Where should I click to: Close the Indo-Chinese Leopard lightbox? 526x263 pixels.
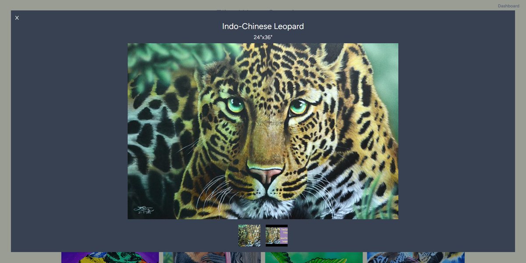pyautogui.click(x=17, y=18)
